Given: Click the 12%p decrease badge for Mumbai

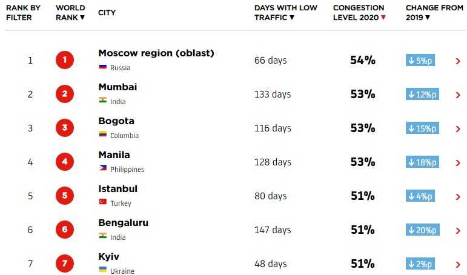Looking at the screenshot, I should click(x=422, y=94).
